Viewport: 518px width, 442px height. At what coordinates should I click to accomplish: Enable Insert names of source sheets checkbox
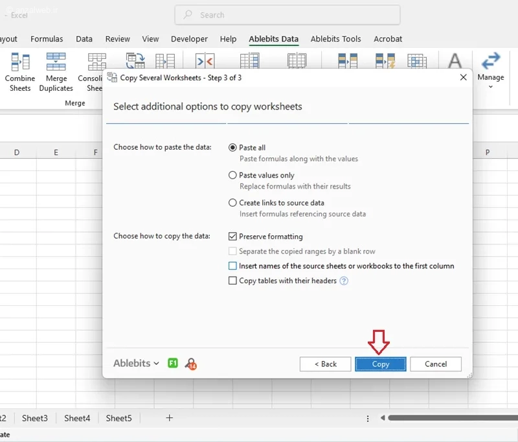232,266
